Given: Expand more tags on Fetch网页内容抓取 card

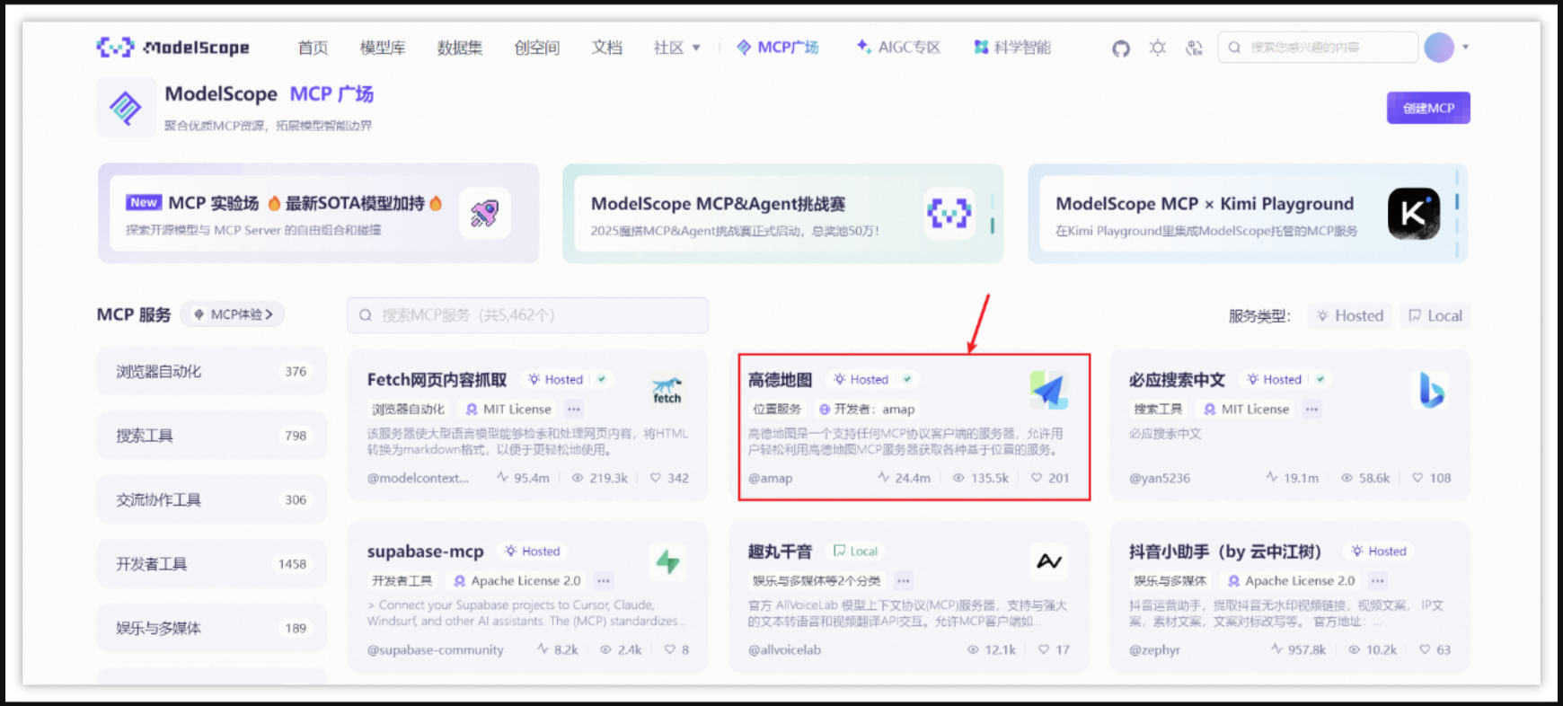Looking at the screenshot, I should coord(574,410).
